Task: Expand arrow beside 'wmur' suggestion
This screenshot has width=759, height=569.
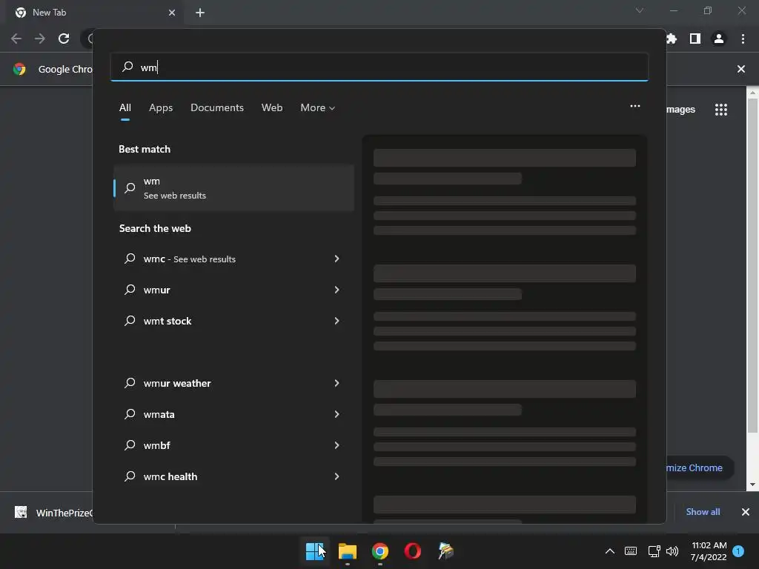Action: (337, 290)
